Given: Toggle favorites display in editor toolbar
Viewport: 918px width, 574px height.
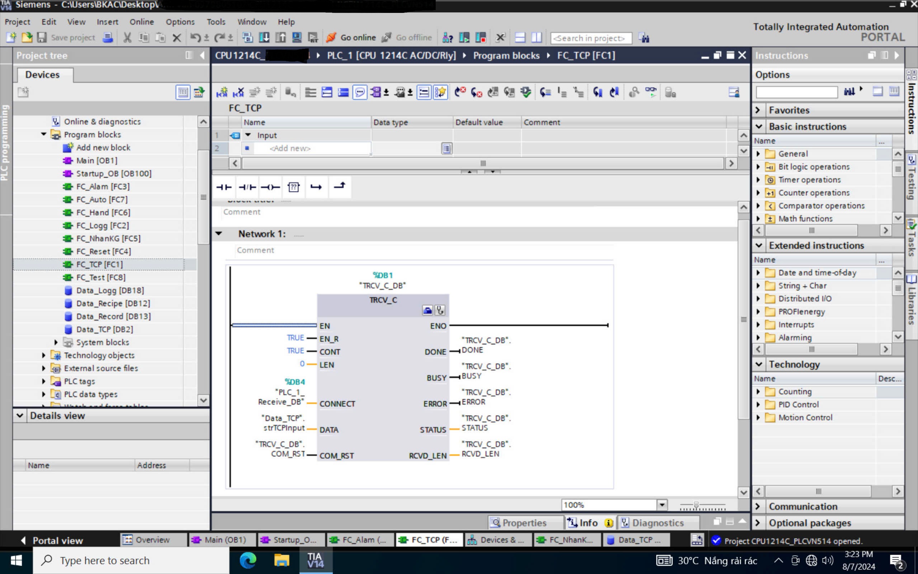Looking at the screenshot, I should tap(440, 92).
